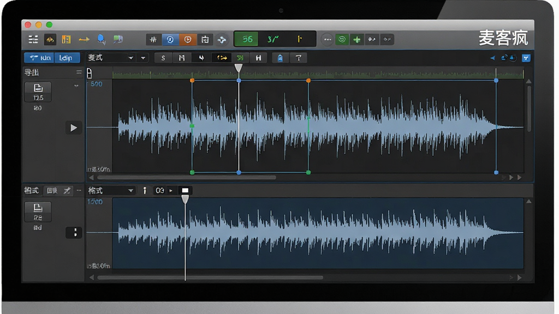
Task: Click the H button in tool row
Action: 258,58
